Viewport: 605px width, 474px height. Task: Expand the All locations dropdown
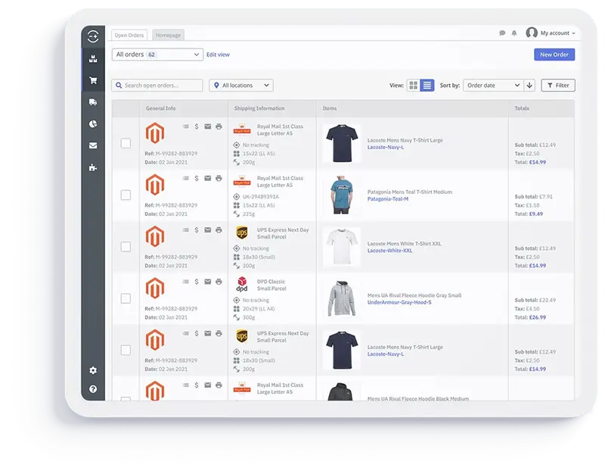click(241, 86)
